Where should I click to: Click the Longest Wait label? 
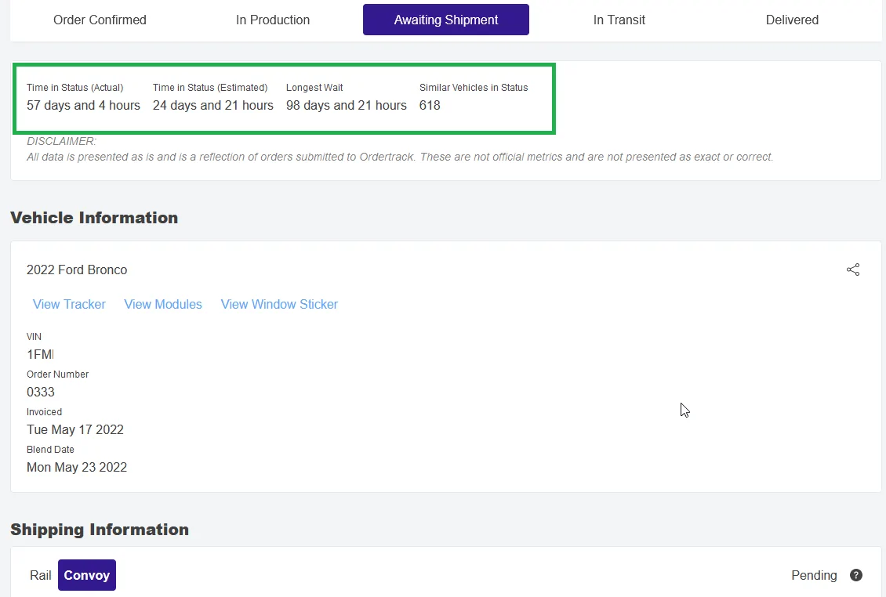coord(314,88)
